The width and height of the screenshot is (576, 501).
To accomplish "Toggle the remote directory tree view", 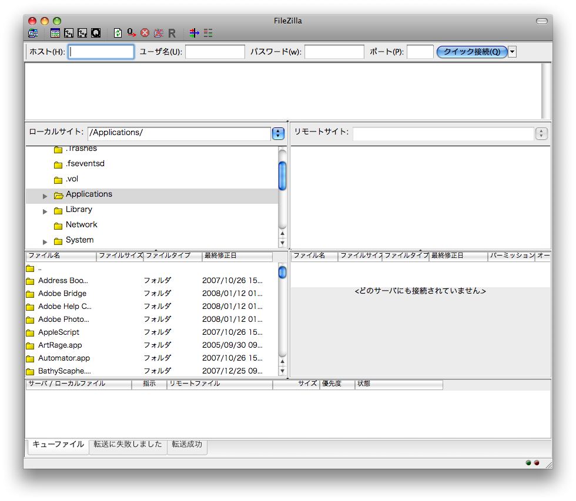I will pyautogui.click(x=82, y=33).
